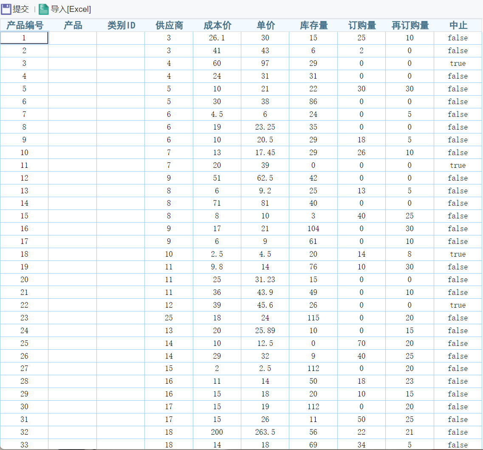Select the cost price 200 in row 32
The image size is (483, 450).
(217, 432)
